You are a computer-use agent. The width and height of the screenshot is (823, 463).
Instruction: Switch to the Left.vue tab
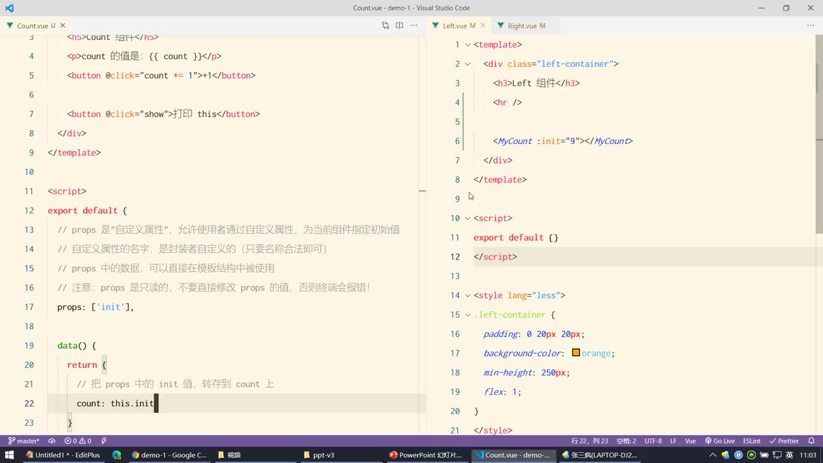(458, 26)
